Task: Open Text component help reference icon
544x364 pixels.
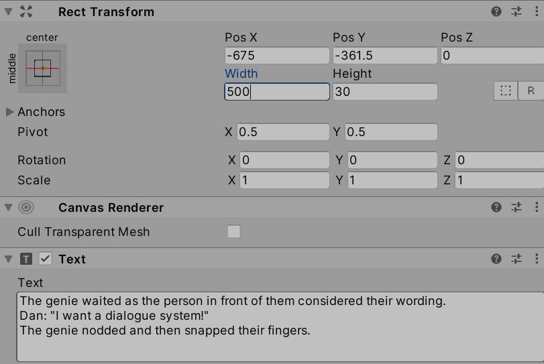Action: tap(496, 259)
